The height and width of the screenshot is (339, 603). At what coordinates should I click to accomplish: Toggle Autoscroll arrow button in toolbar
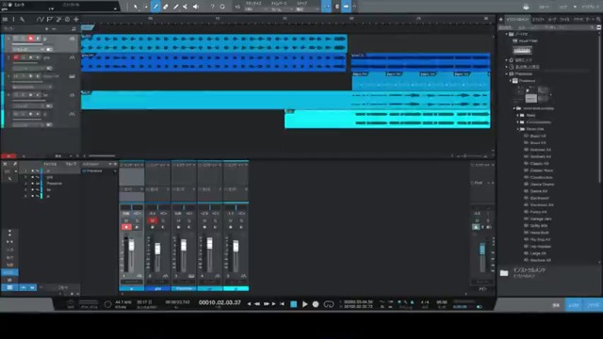pyautogui.click(x=346, y=7)
